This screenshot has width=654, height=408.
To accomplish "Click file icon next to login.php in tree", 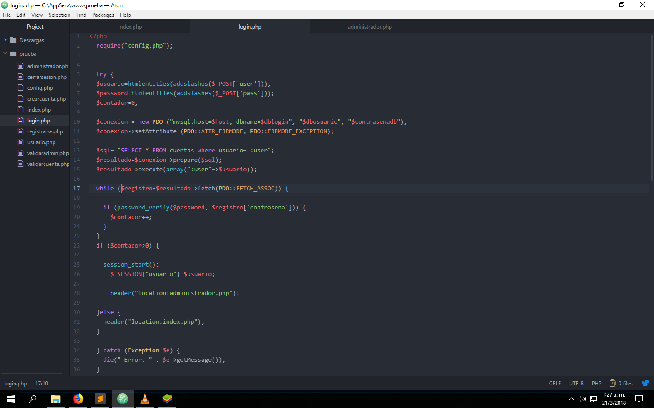I will pos(20,120).
